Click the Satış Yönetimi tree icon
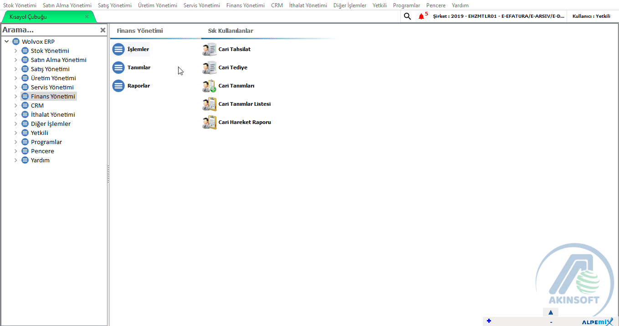619x326 pixels. 25,69
